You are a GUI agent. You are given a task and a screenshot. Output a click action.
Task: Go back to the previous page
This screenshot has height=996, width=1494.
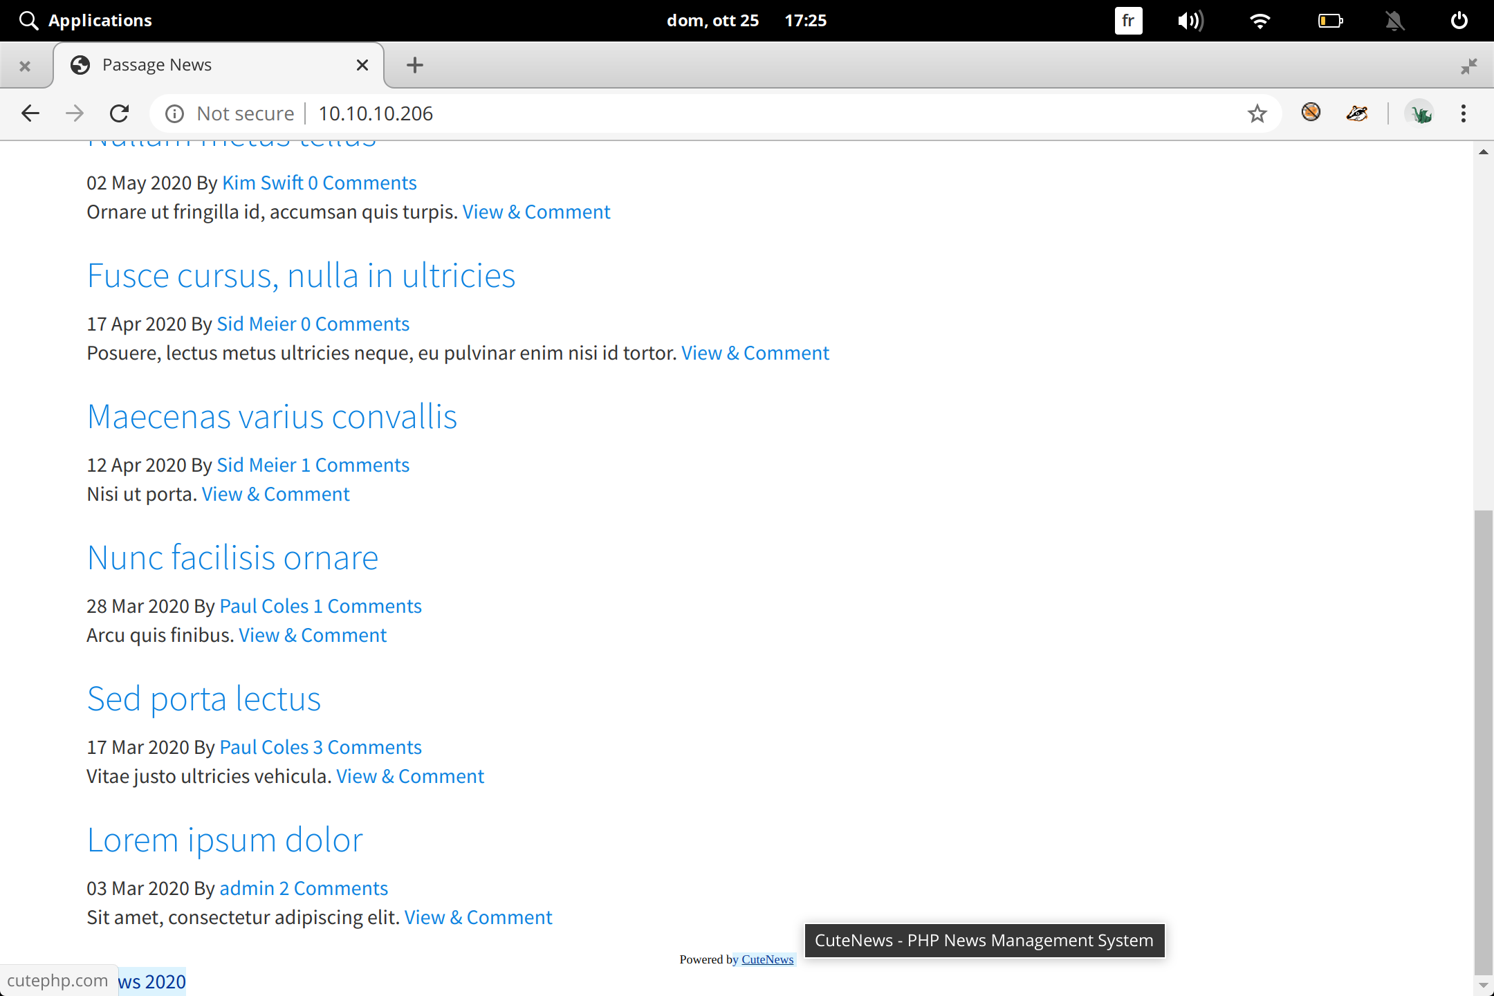[x=30, y=113]
